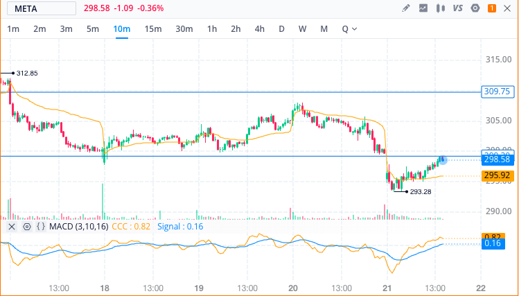Switch to the 1h timeframe

pos(212,29)
